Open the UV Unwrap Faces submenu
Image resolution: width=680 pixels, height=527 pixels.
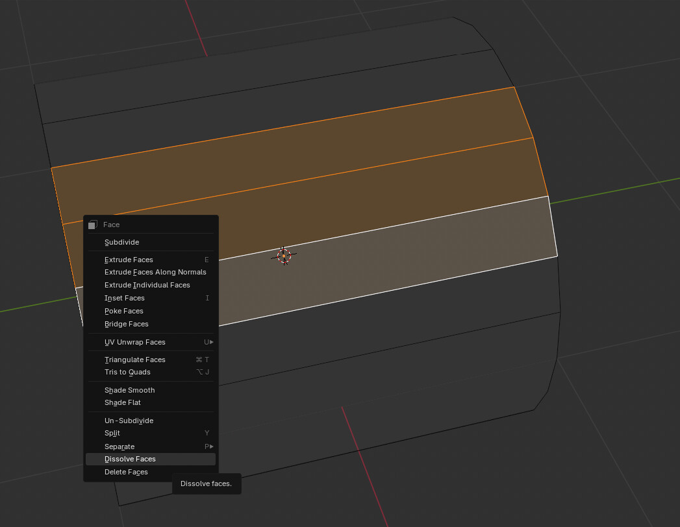(x=151, y=343)
